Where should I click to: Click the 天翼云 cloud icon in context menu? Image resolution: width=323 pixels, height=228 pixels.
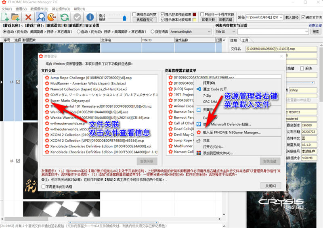(x=199, y=110)
